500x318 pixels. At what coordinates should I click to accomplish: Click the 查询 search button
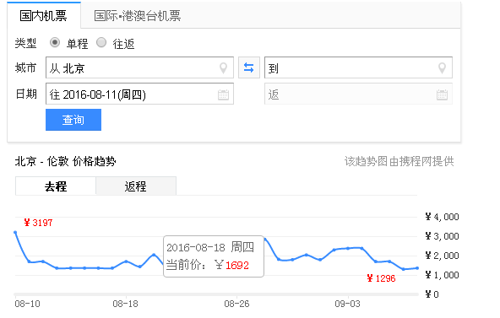click(x=73, y=120)
